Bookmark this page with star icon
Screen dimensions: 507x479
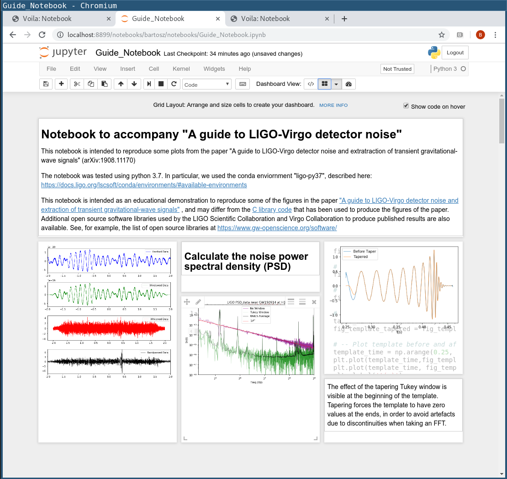tap(442, 35)
